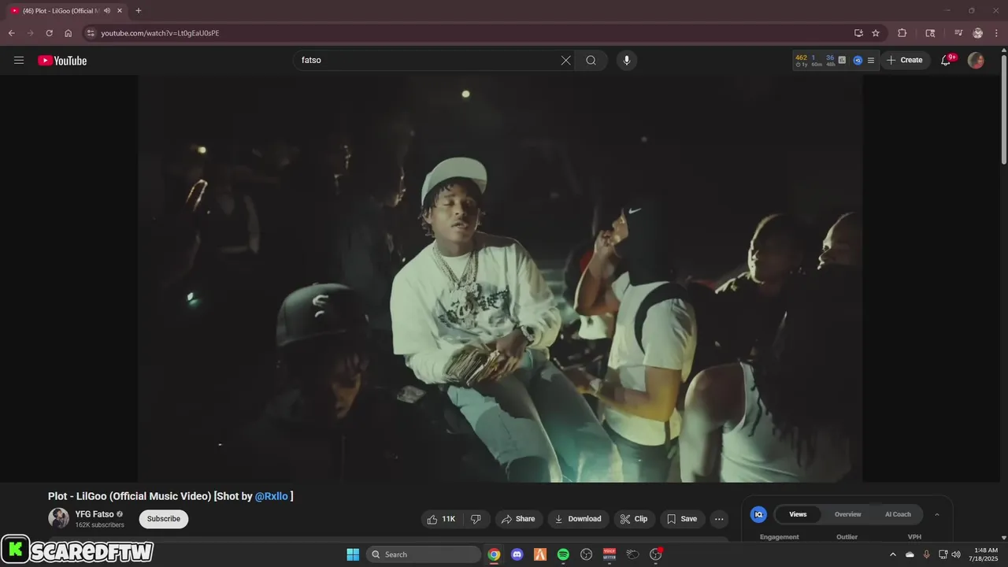Image resolution: width=1008 pixels, height=567 pixels.
Task: Open the Chrome extensions puzzle icon
Action: point(902,33)
